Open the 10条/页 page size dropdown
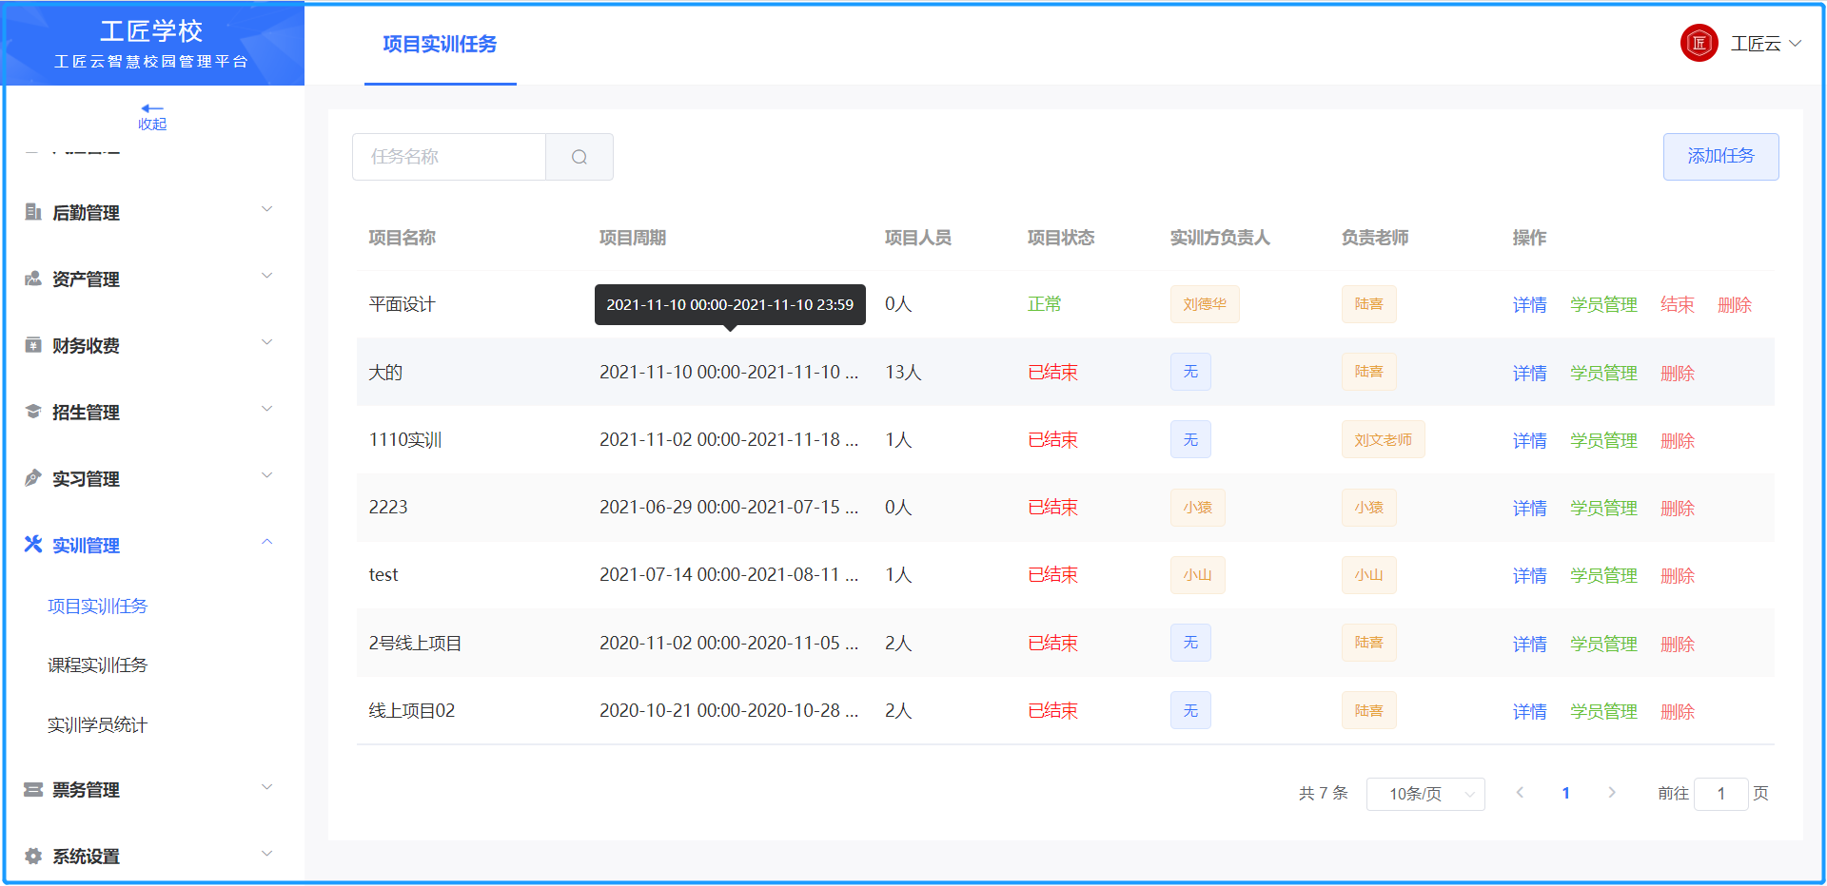This screenshot has height=886, width=1827. point(1424,794)
